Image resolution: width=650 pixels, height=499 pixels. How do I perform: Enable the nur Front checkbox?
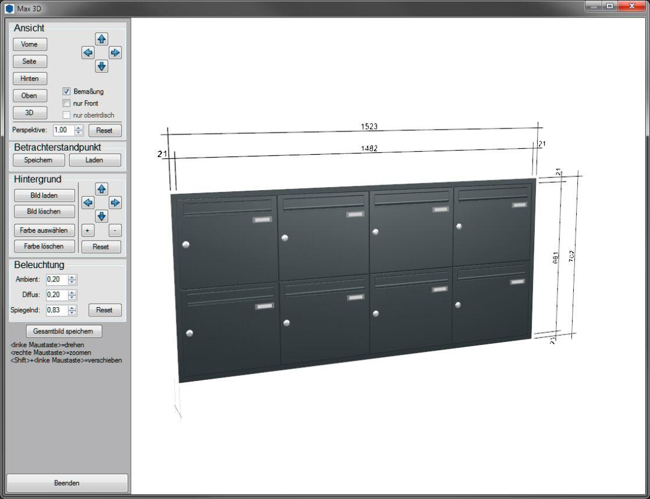click(66, 103)
